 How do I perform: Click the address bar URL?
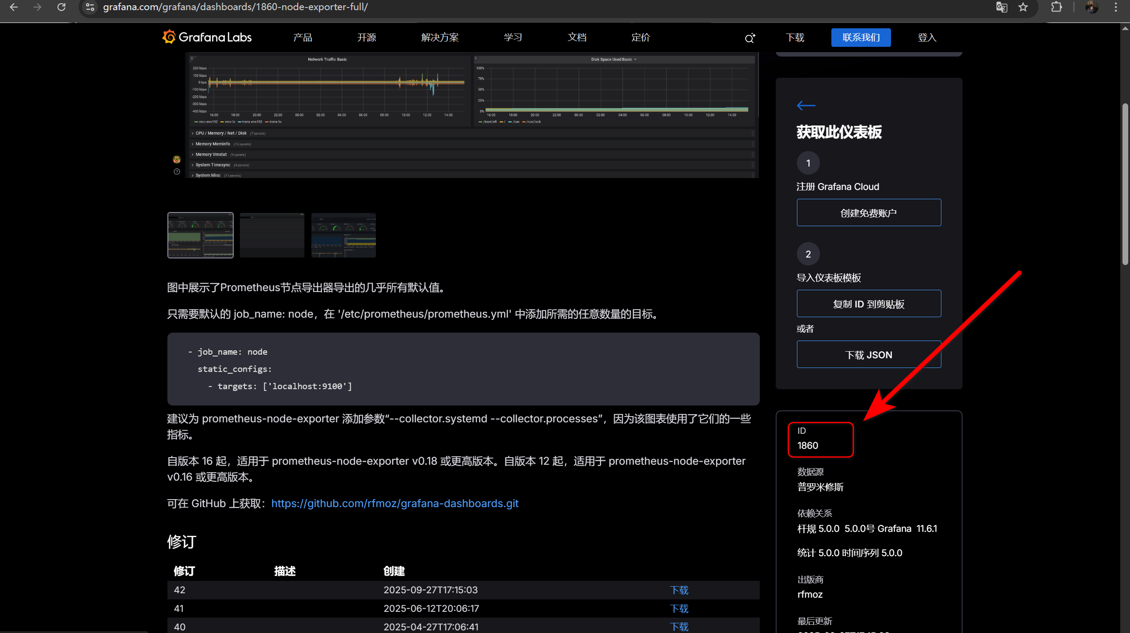click(235, 7)
